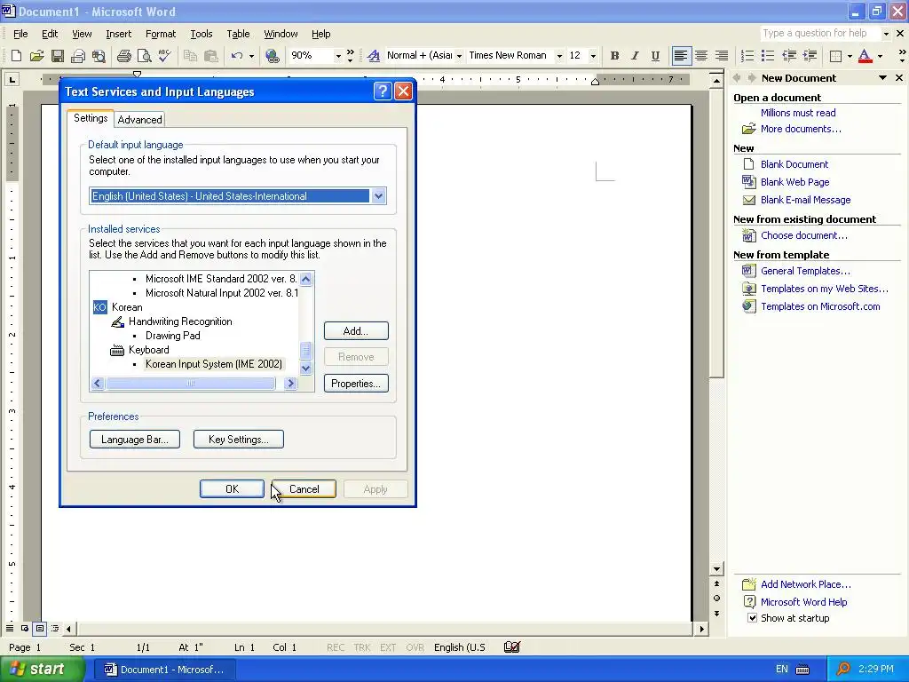
Task: Click the Increase Indent icon
Action: tap(810, 56)
